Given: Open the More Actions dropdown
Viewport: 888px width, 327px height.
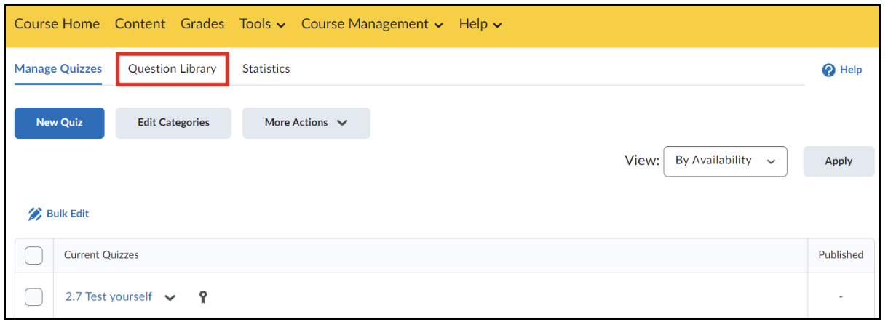Looking at the screenshot, I should (x=306, y=123).
